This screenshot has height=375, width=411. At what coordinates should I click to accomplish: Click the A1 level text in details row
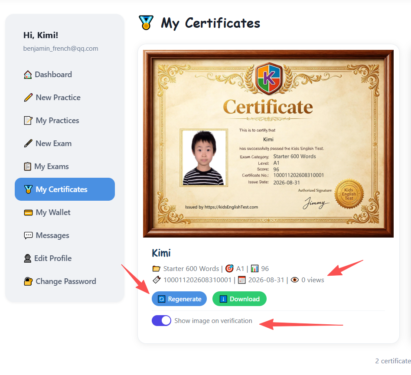(x=240, y=269)
